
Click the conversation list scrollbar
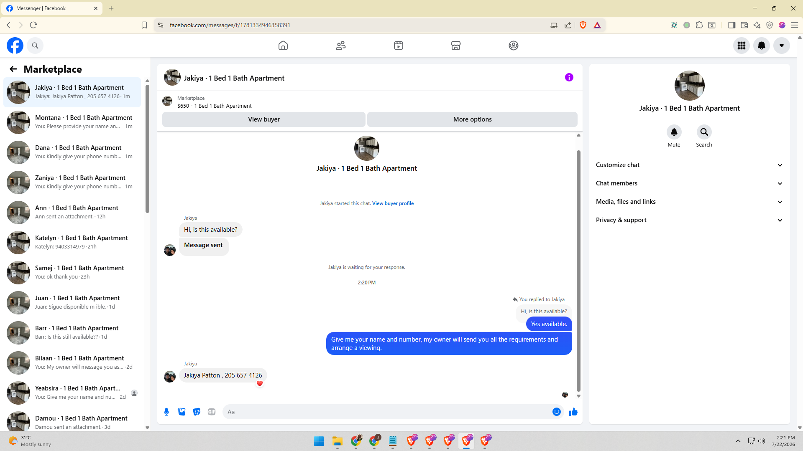point(147,149)
